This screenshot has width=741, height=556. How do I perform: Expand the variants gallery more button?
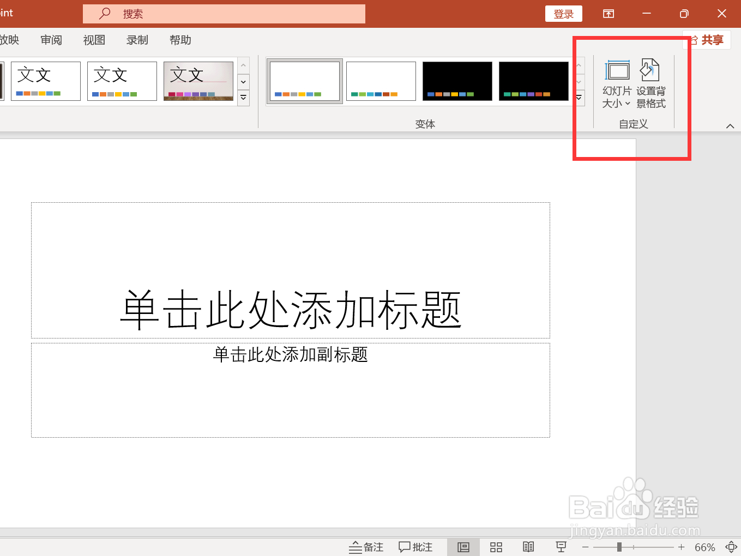click(x=579, y=98)
